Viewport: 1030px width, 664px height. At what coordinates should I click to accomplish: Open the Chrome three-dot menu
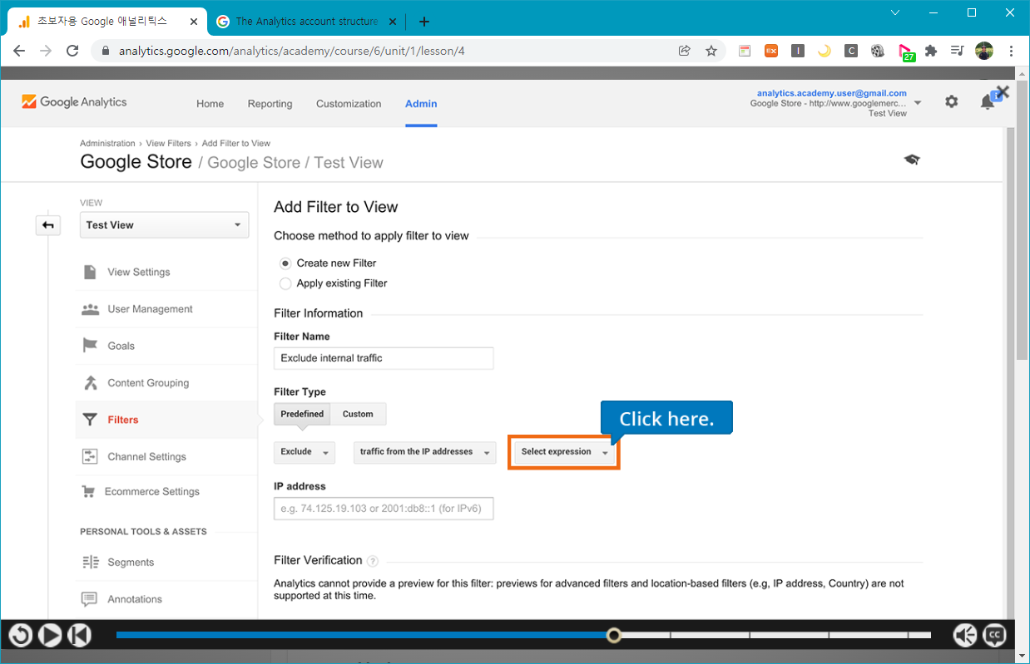1012,51
